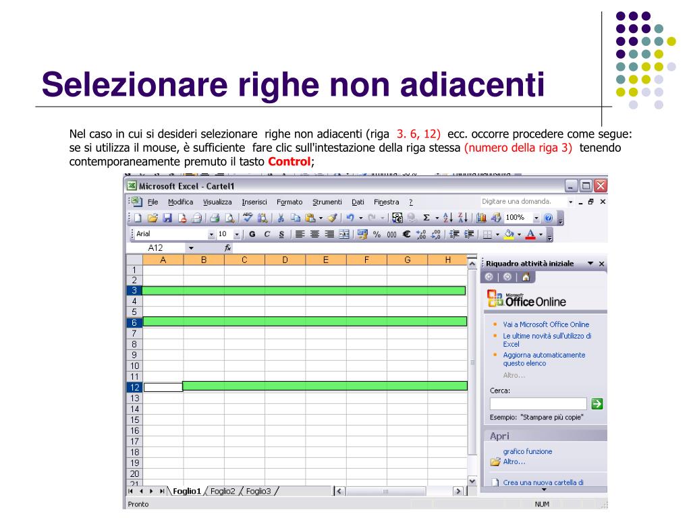The width and height of the screenshot is (691, 518).
Task: Click the Paste clipboard icon
Action: coord(310,218)
